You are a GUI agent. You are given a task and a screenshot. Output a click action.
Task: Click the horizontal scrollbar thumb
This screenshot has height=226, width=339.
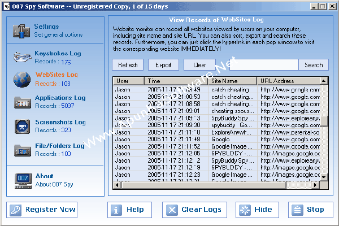click(x=203, y=185)
